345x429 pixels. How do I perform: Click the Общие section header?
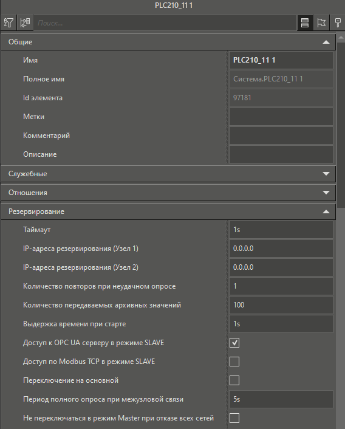point(168,42)
